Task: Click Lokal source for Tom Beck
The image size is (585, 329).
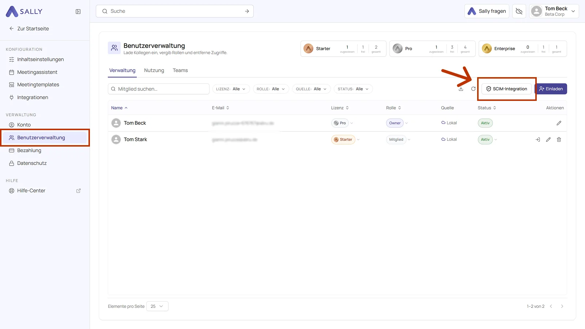Action: (x=449, y=123)
